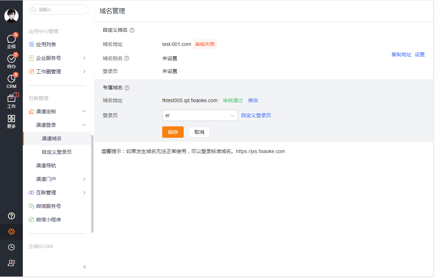Image resolution: width=435 pixels, height=278 pixels.
Task: Collapse the 渠道定制 menu group
Action: tap(84, 111)
